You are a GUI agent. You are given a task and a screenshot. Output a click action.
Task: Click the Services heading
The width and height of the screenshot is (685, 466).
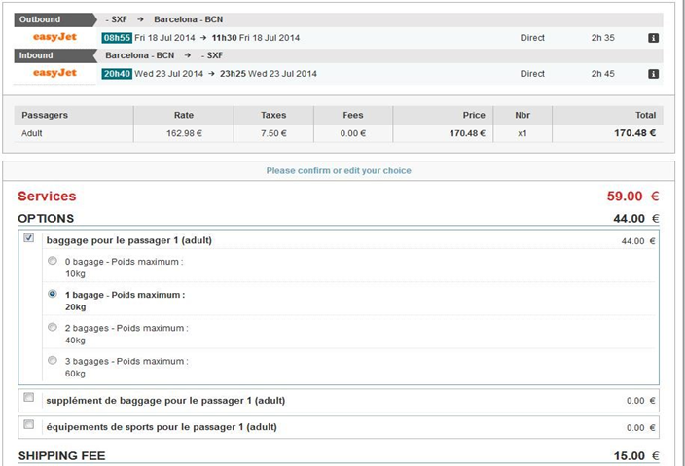[x=47, y=197]
